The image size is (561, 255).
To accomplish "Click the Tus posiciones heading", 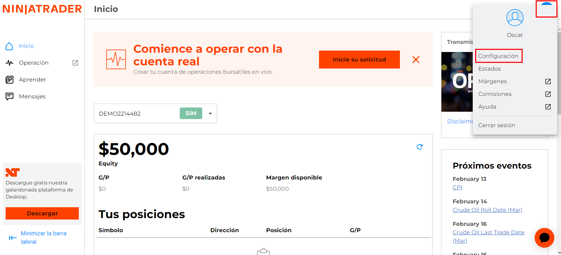I will (142, 214).
